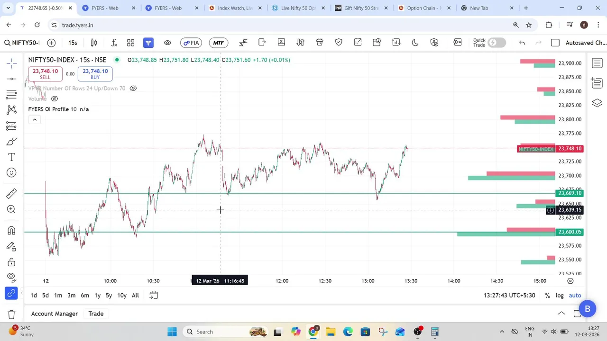Screen dimensions: 607x341
Task: Select the ruler measure tool
Action: [x=12, y=193]
